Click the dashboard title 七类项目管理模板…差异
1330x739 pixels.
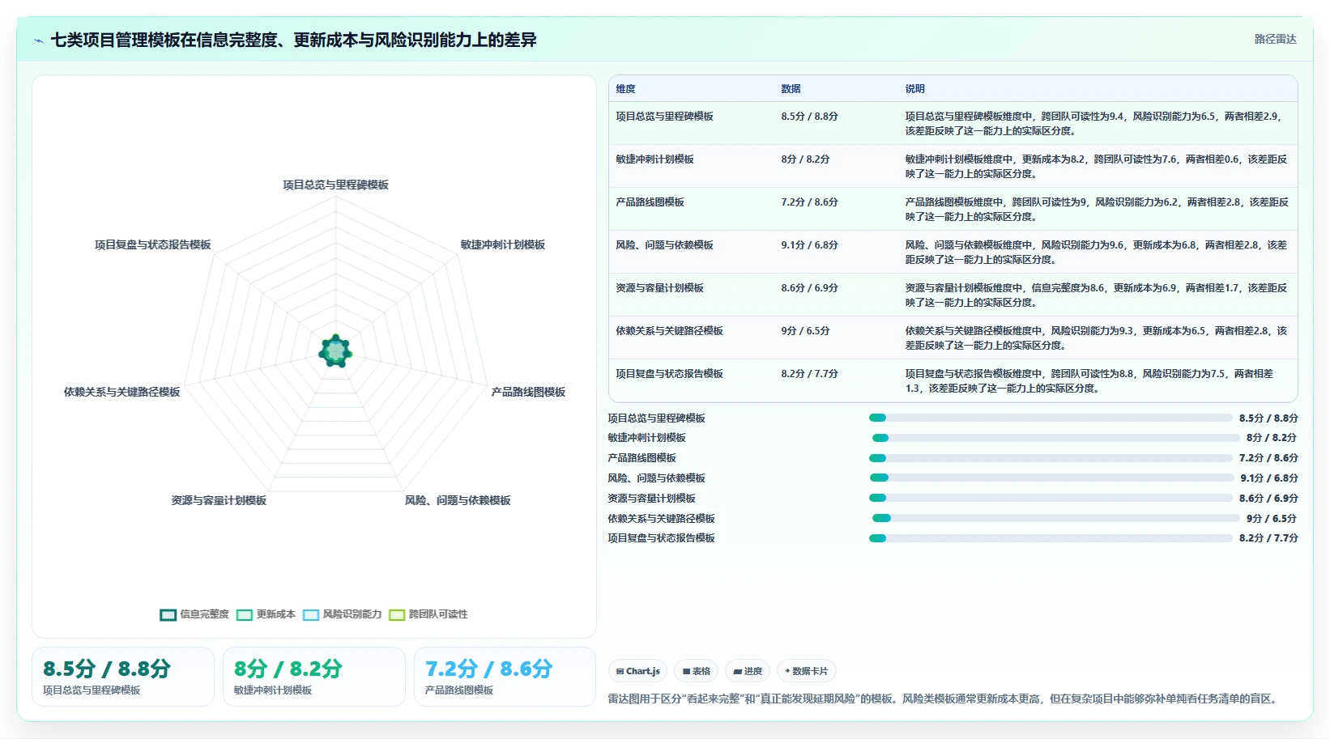coord(293,40)
